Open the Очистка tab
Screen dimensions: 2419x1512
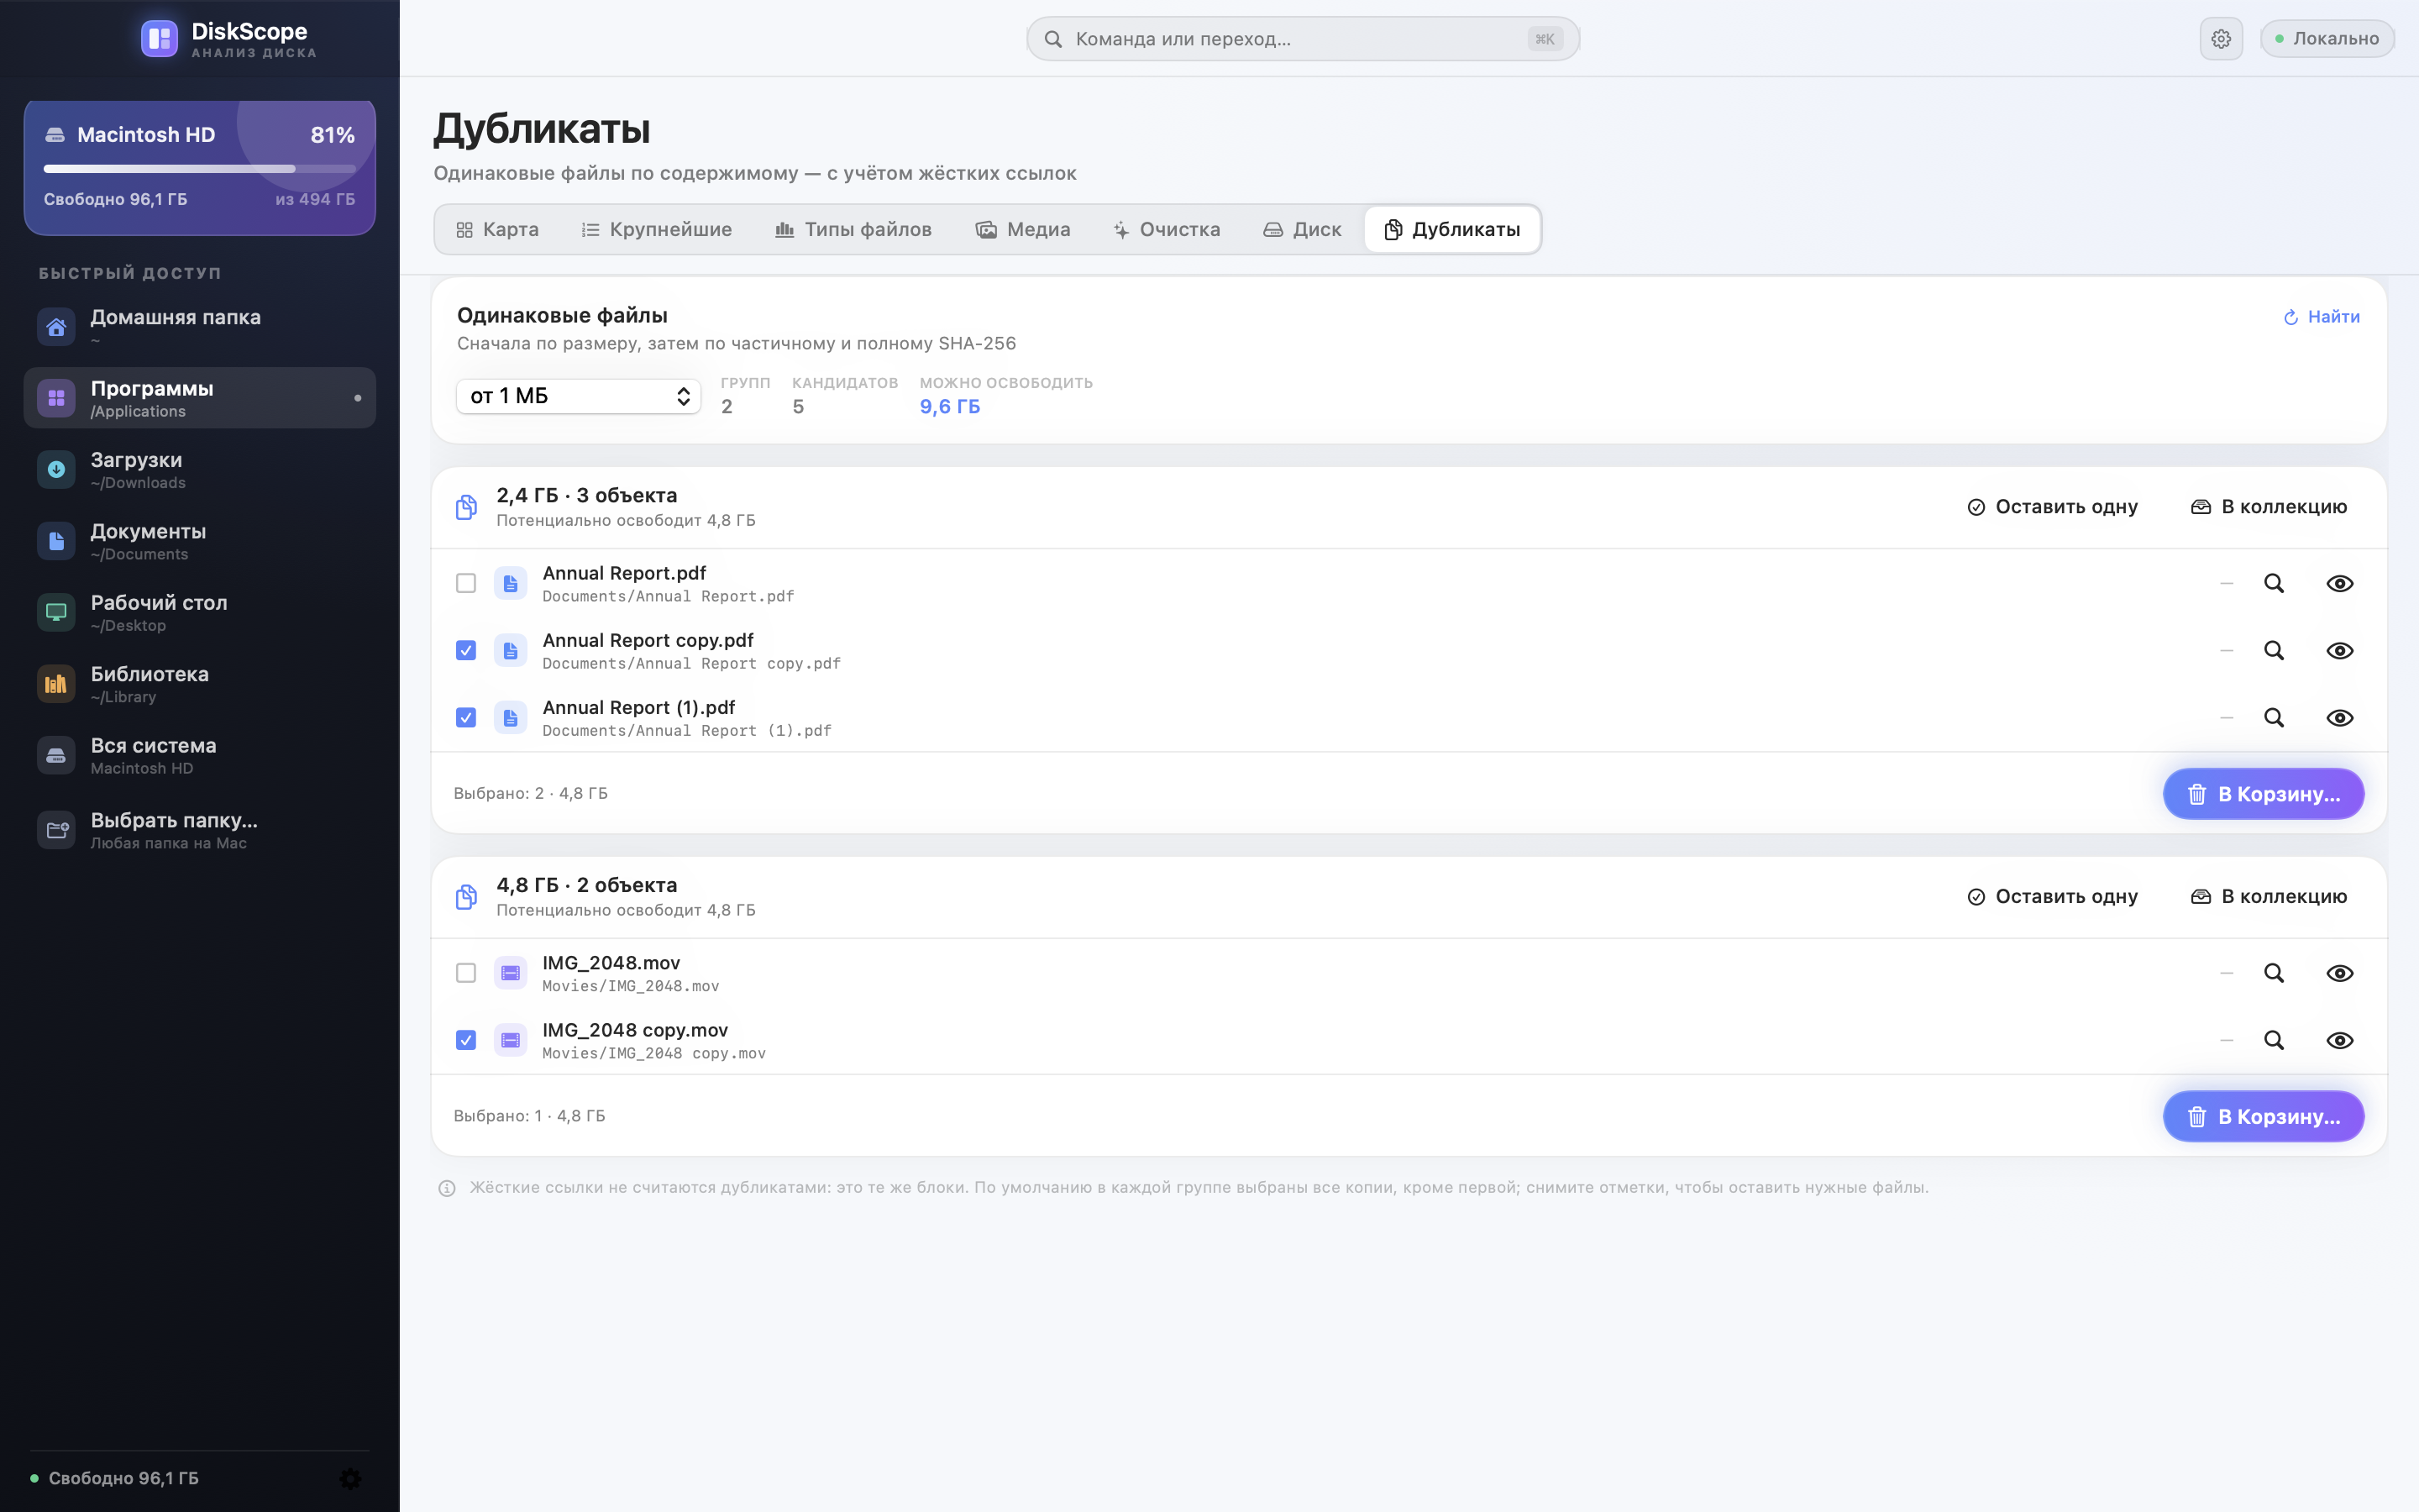(1167, 229)
